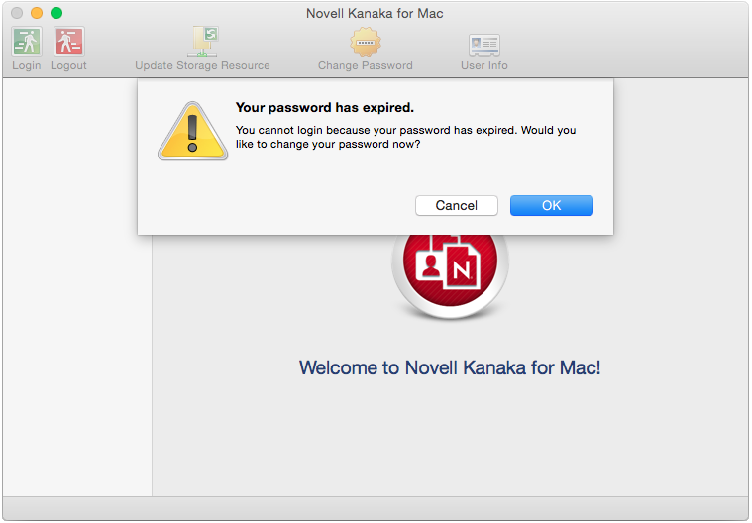Minimize window using yellow button
The height and width of the screenshot is (523, 752).
pyautogui.click(x=37, y=13)
